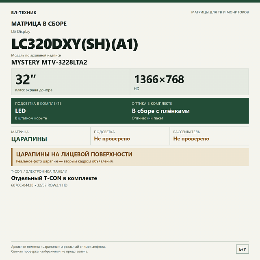Image resolution: width=260 pixels, height=260 pixels.
Task: Select the 1366×768 resolution value
Action: [x=159, y=79]
